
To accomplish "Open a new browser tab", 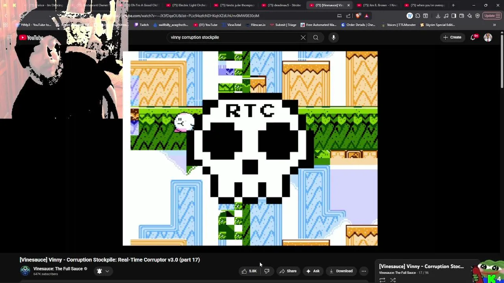I will pos(453,5).
